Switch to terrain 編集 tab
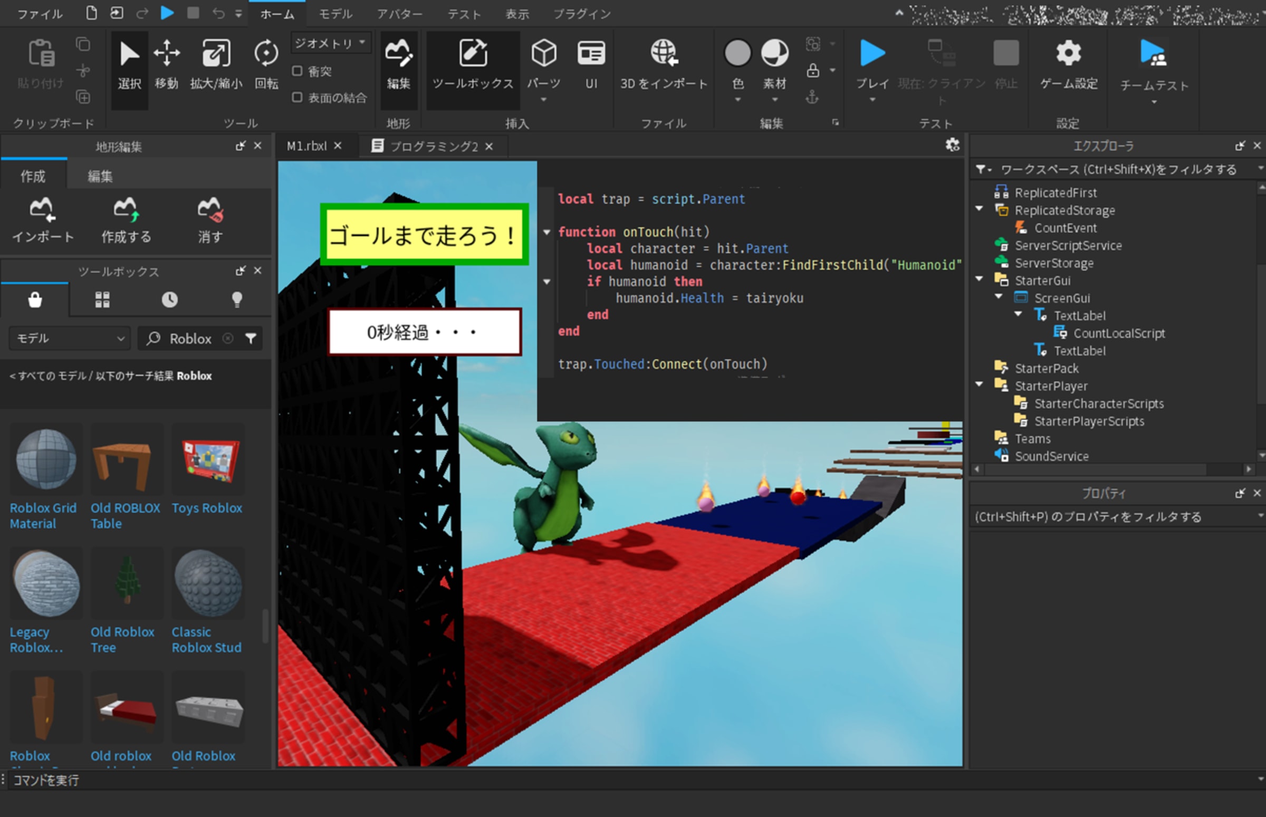The height and width of the screenshot is (817, 1266). point(100,176)
